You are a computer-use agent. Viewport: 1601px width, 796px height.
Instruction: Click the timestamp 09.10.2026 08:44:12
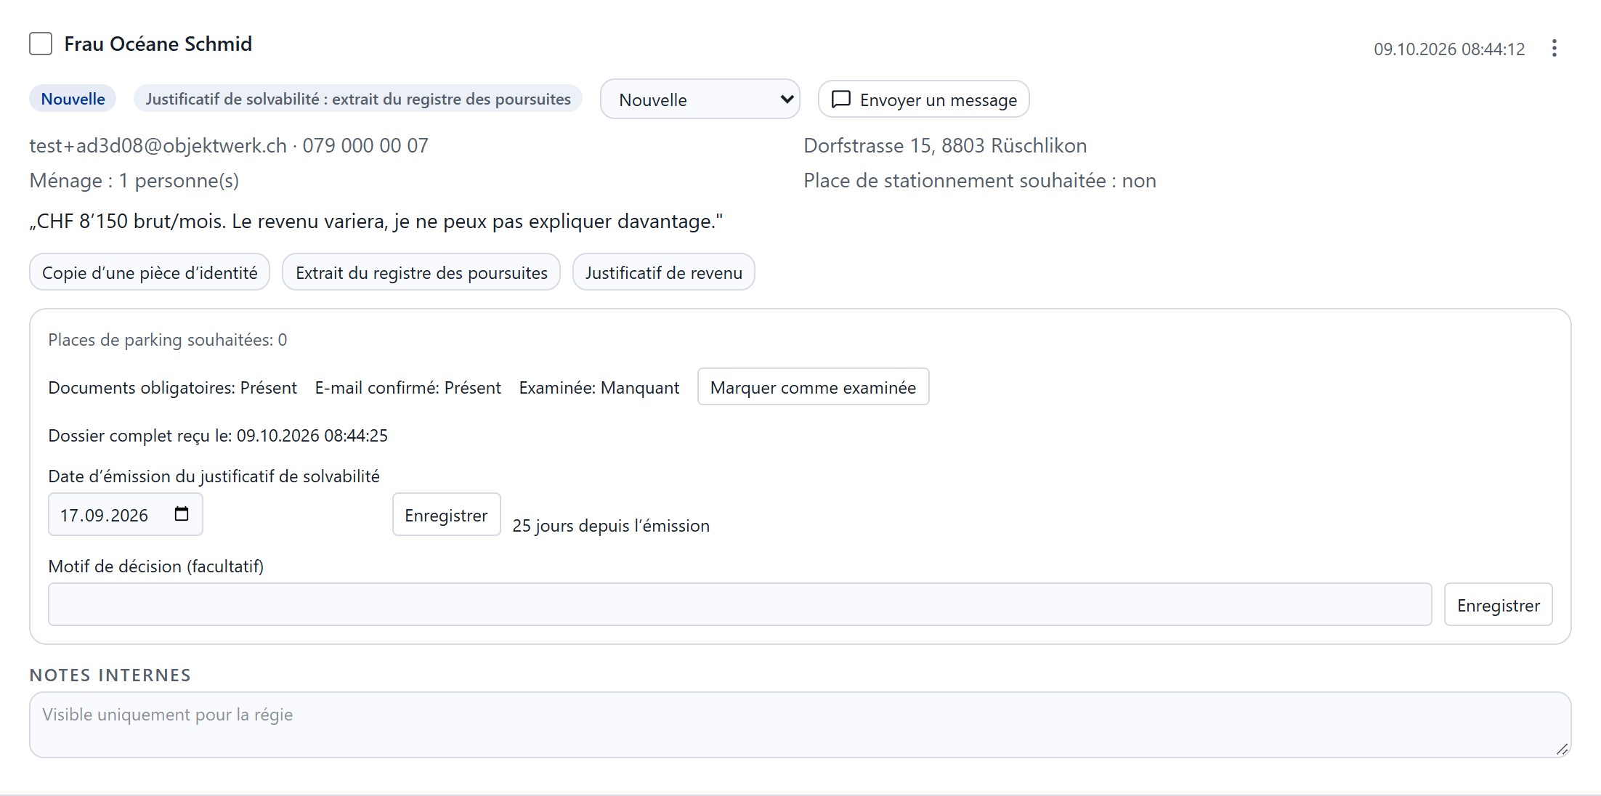[1449, 49]
